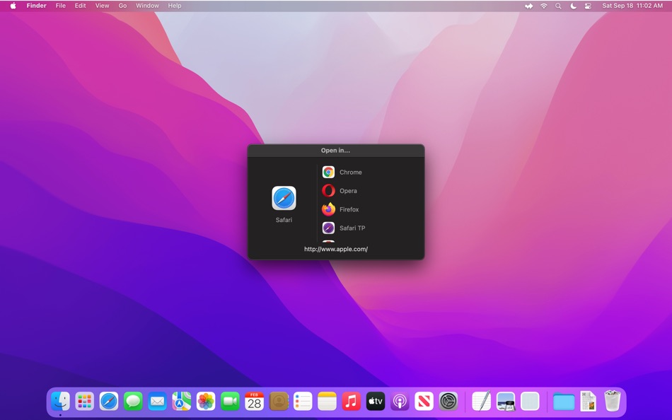This screenshot has width=672, height=420.
Task: Click the Safari label under large icon
Action: (284, 220)
